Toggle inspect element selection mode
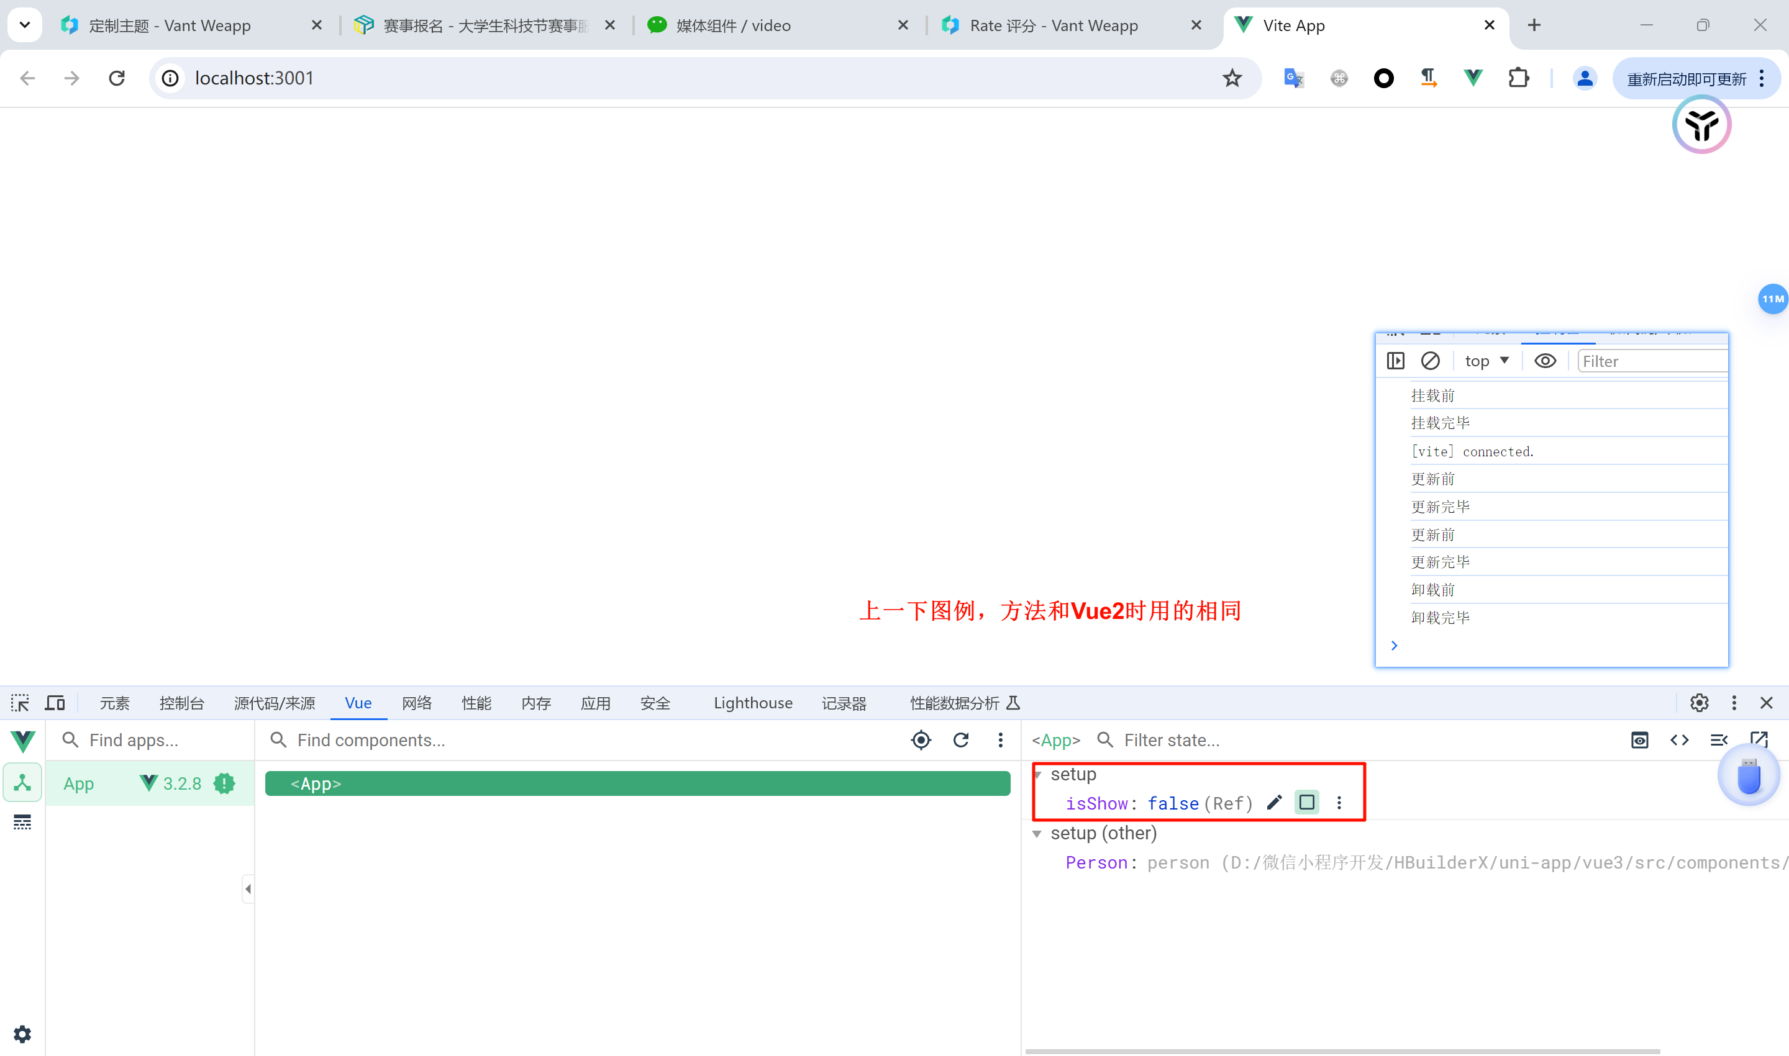1789x1056 pixels. click(x=20, y=703)
